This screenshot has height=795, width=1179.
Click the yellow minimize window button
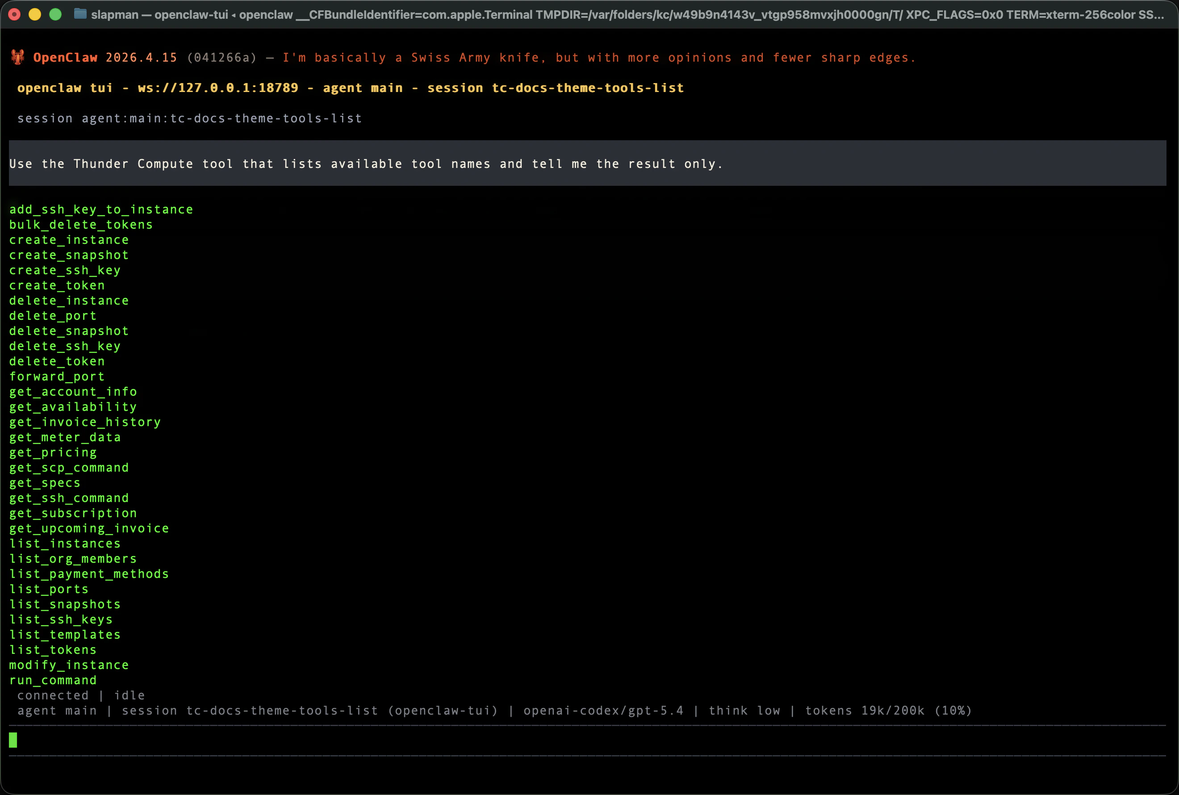35,14
